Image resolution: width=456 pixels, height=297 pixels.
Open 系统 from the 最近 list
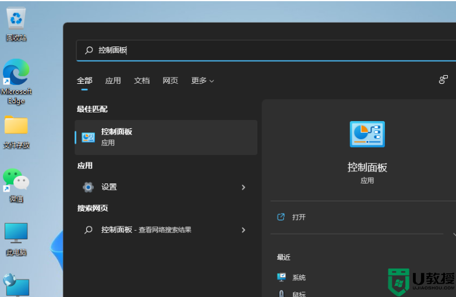pos(299,278)
